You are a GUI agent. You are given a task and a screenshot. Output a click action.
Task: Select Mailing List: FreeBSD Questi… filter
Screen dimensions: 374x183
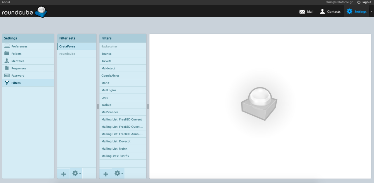(123, 127)
